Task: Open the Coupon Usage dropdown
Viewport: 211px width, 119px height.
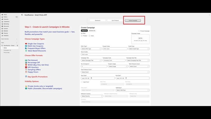Action: tap(118, 66)
